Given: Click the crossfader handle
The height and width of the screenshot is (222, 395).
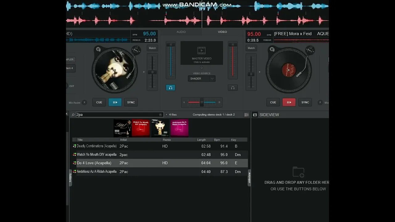Looking at the screenshot, I should click(202, 102).
